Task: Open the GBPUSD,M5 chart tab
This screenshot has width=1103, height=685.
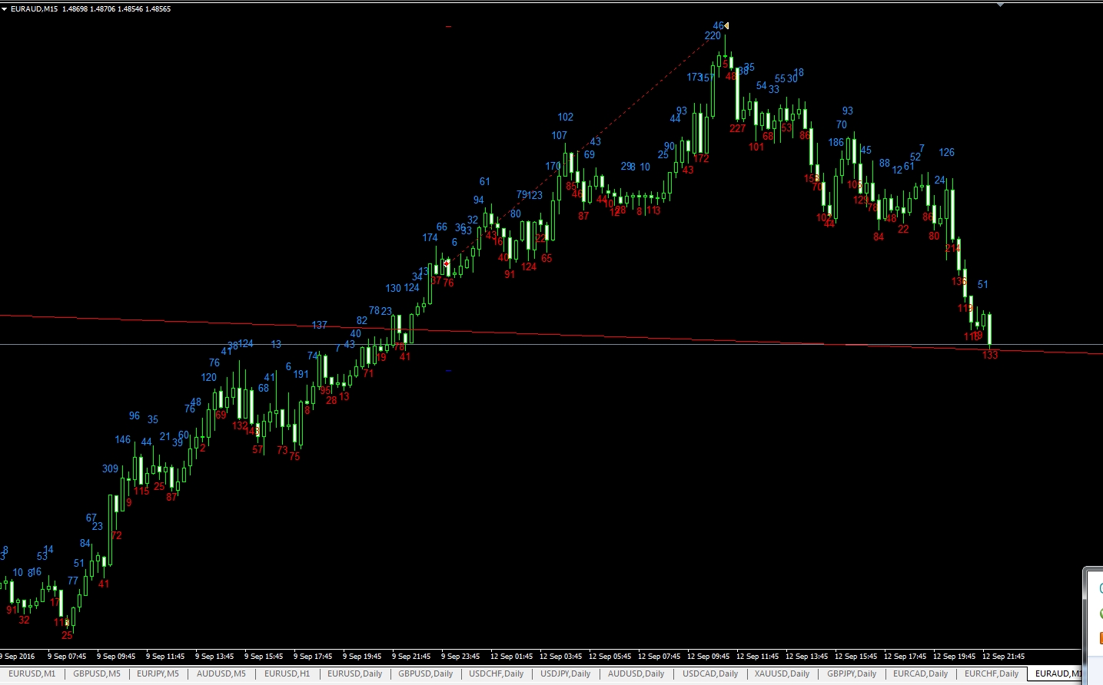Action: (97, 673)
